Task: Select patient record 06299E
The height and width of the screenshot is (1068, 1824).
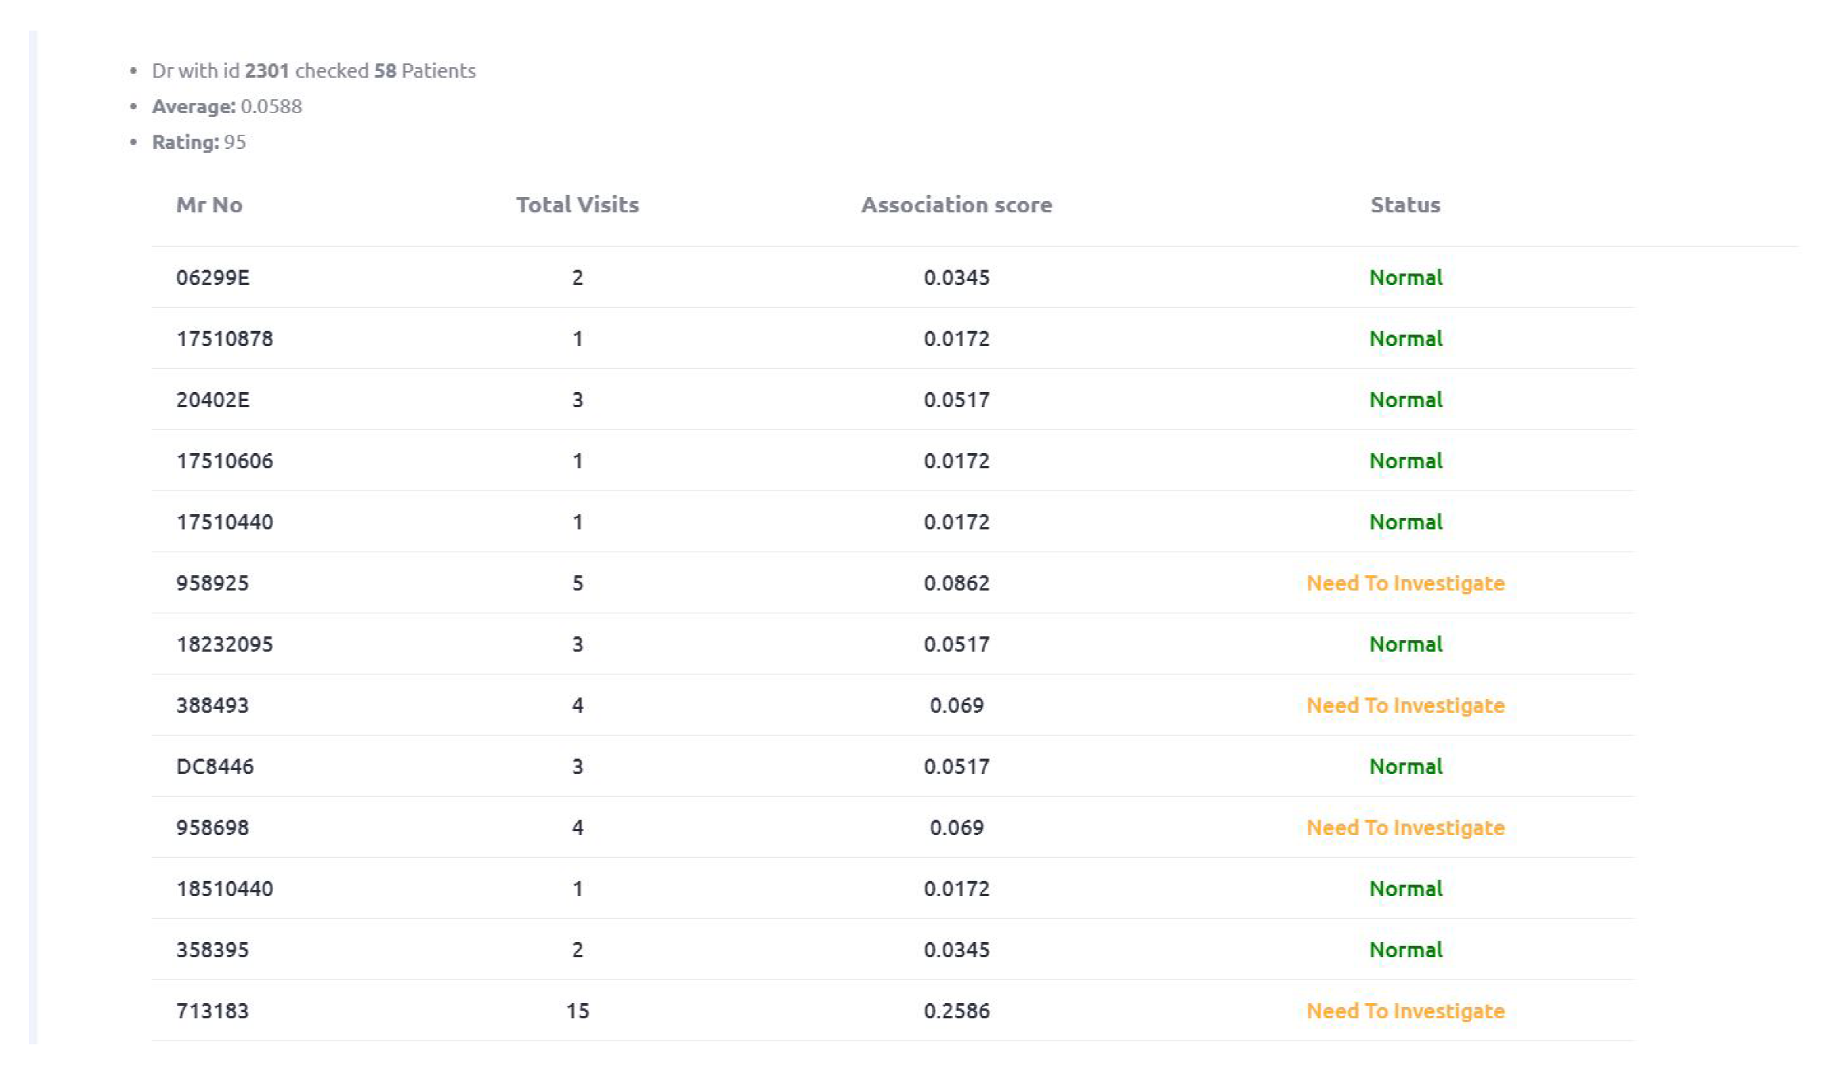Action: tap(212, 277)
